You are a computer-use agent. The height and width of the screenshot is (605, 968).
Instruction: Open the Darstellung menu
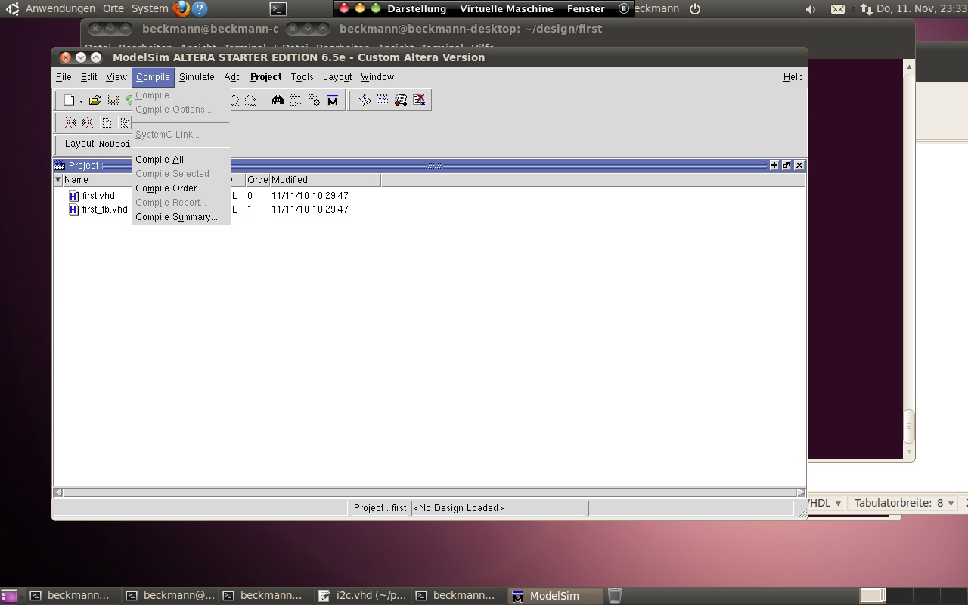coord(417,9)
